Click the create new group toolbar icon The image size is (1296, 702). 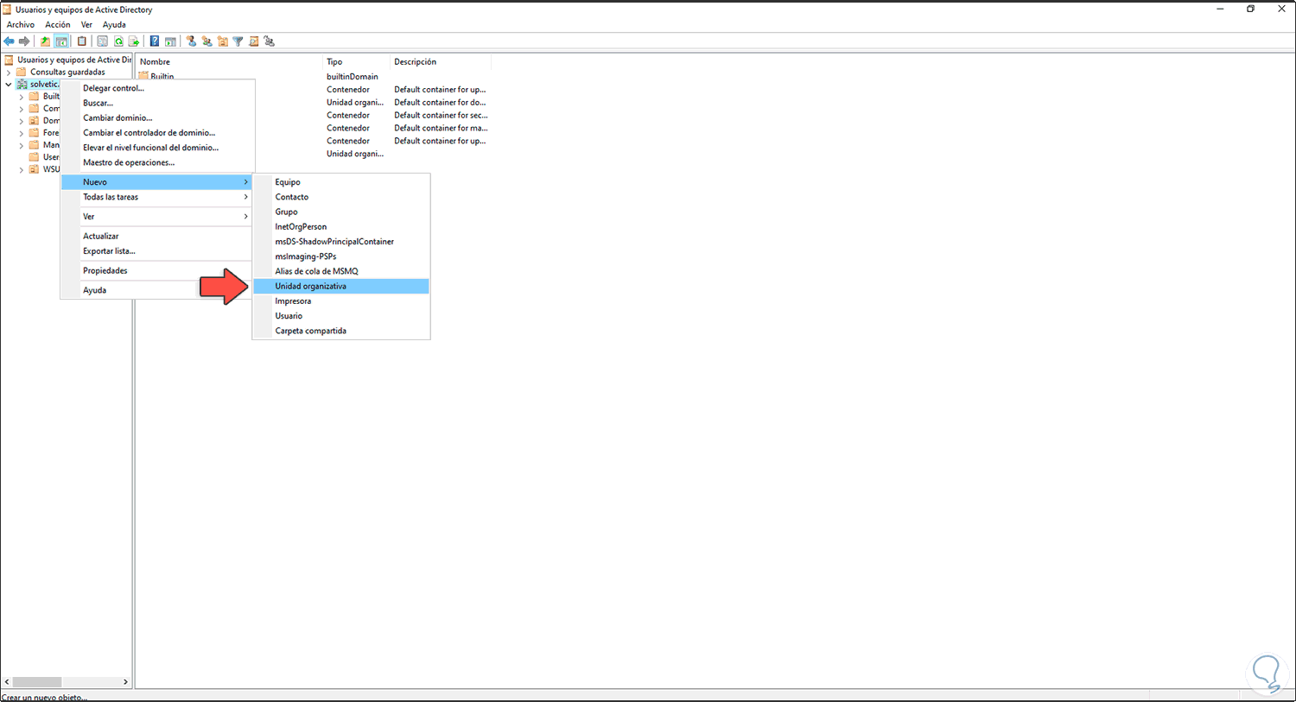pos(207,41)
